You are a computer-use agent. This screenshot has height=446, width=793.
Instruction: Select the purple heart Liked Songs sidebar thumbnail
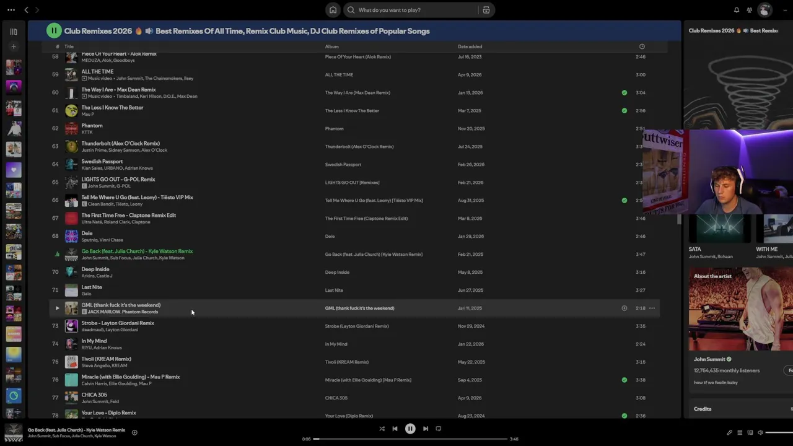click(x=14, y=169)
